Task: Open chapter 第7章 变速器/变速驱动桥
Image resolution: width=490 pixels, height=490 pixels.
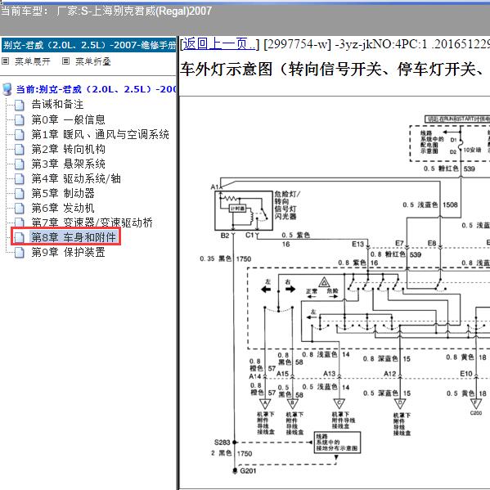Action: click(92, 223)
